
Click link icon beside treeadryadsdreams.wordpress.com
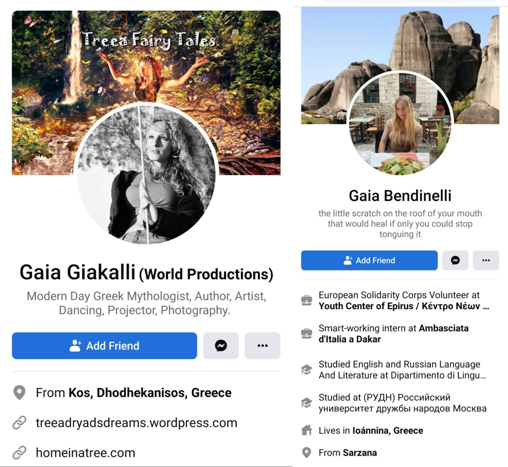tap(19, 423)
